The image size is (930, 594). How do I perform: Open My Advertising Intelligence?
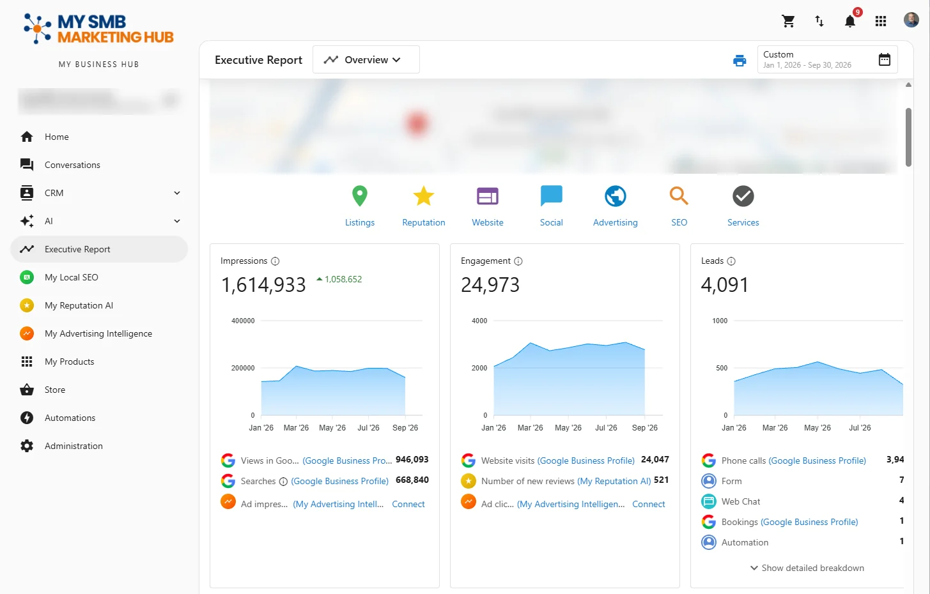(x=99, y=333)
